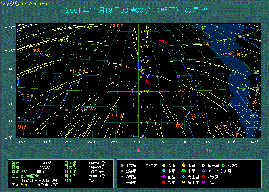Screen dimensions: 269x192
Task: Click the 270° azimuth label on bottom axis
Action: tap(139, 142)
